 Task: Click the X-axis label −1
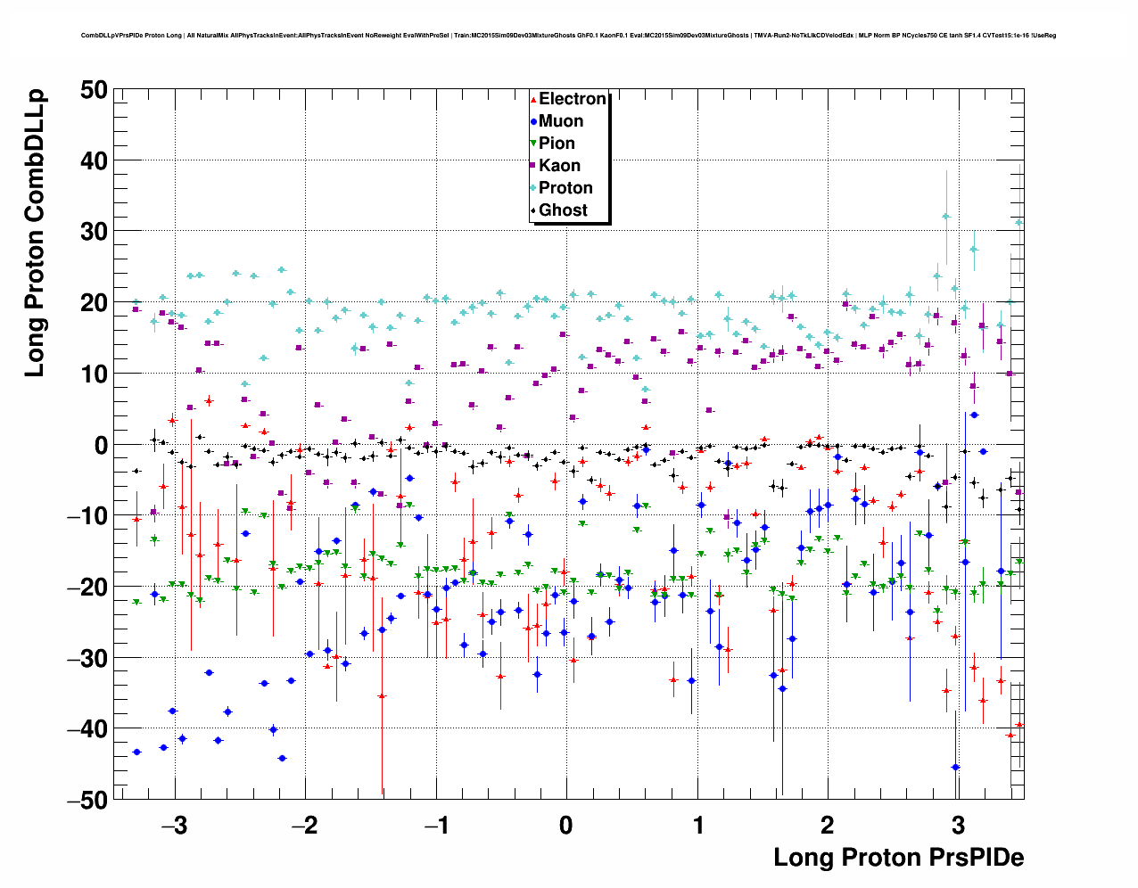(435, 826)
